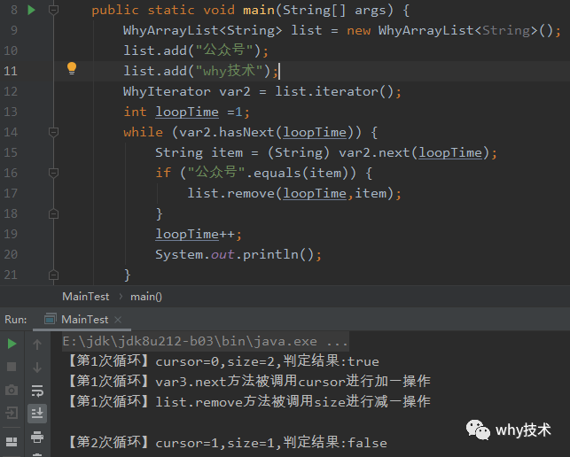Image resolution: width=570 pixels, height=457 pixels.
Task: Rerun MainTest with the green play button
Action: [x=12, y=343]
